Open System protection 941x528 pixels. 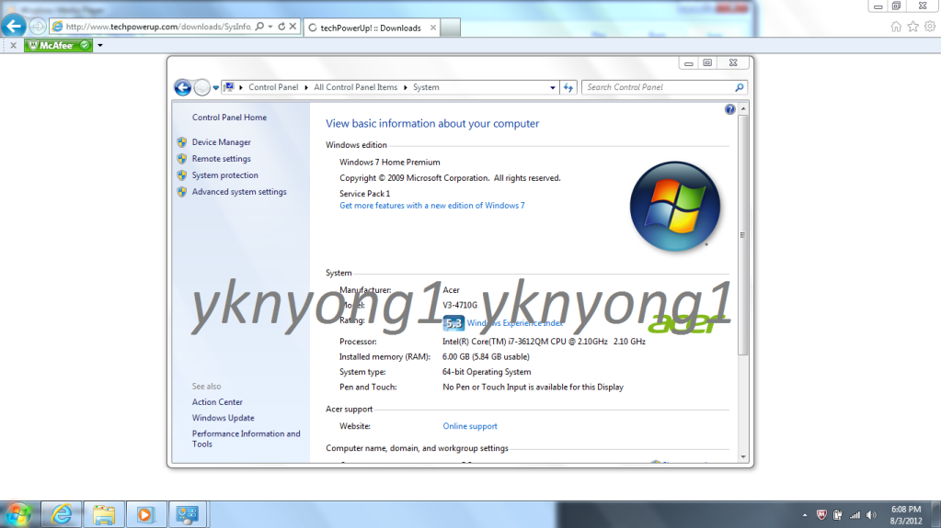pyautogui.click(x=225, y=175)
